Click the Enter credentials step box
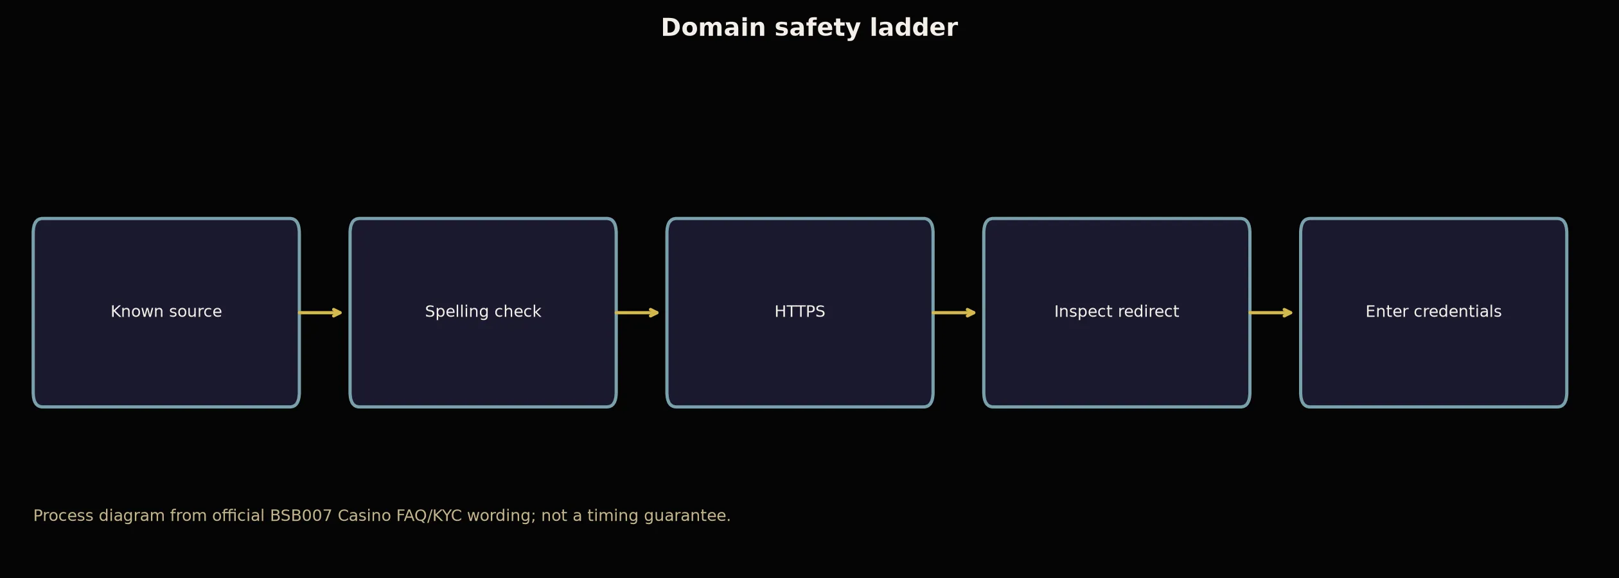The image size is (1619, 578). (x=1433, y=313)
